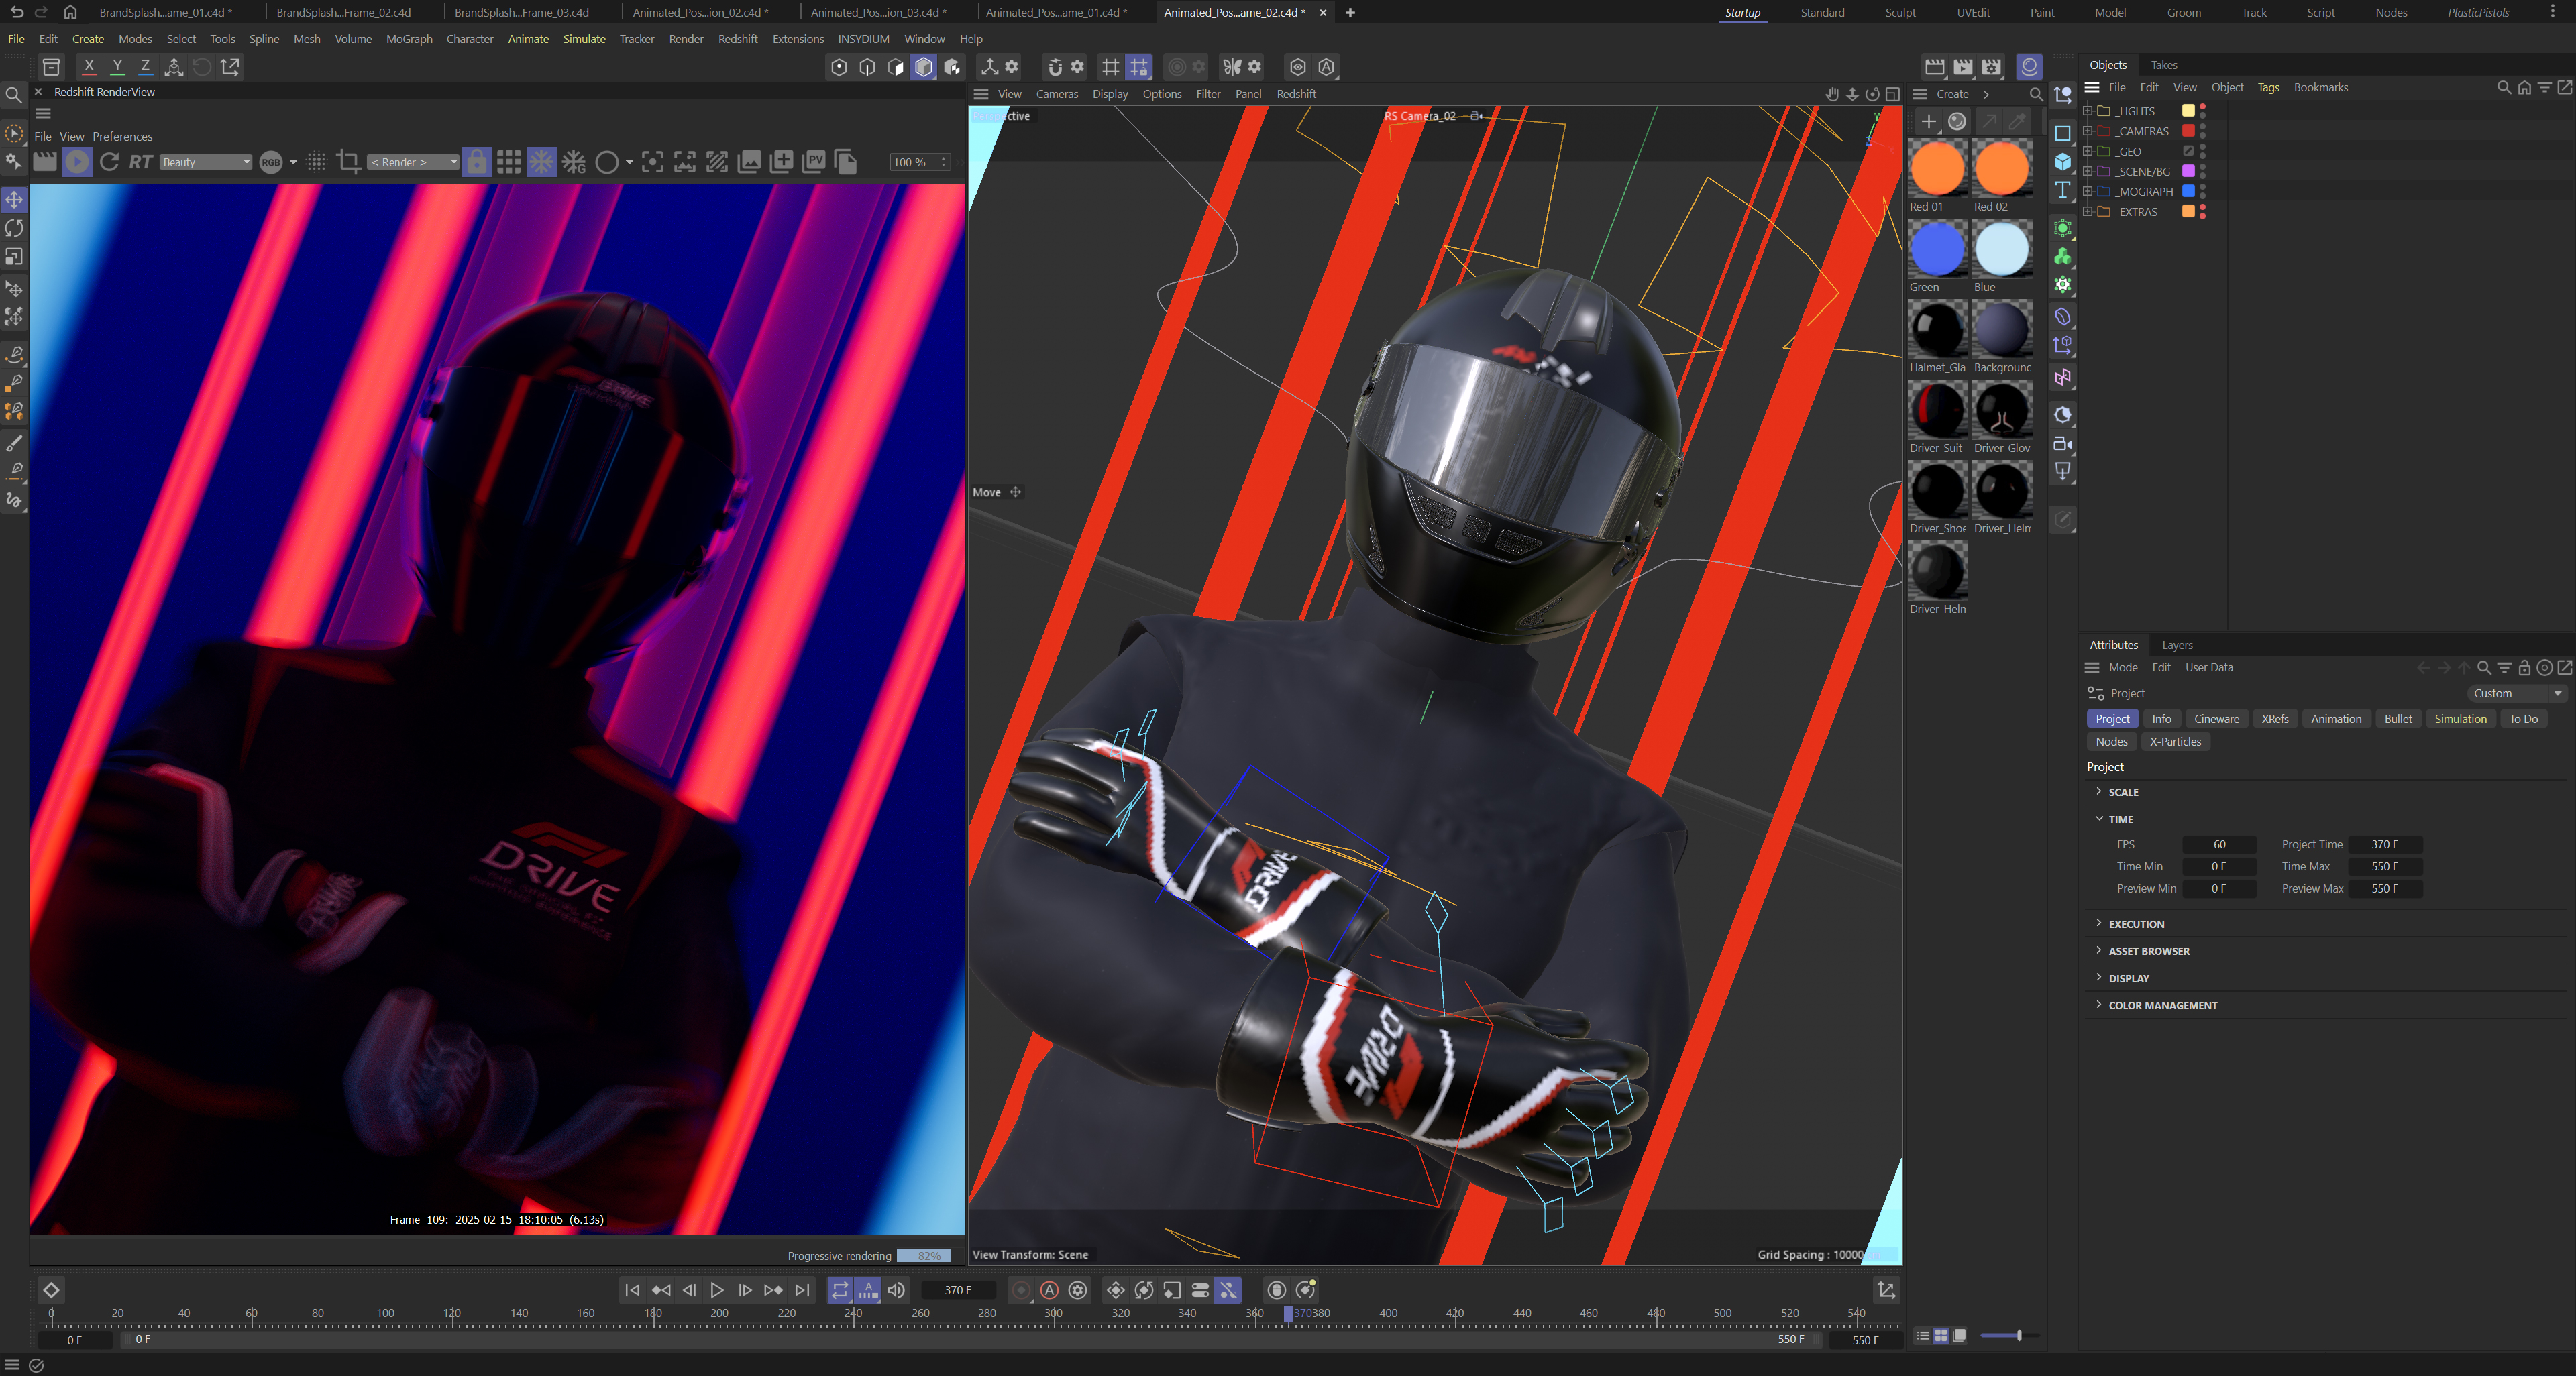Select the Rotate tool in left toolbar
Viewport: 2576px width, 1376px height.
point(14,229)
